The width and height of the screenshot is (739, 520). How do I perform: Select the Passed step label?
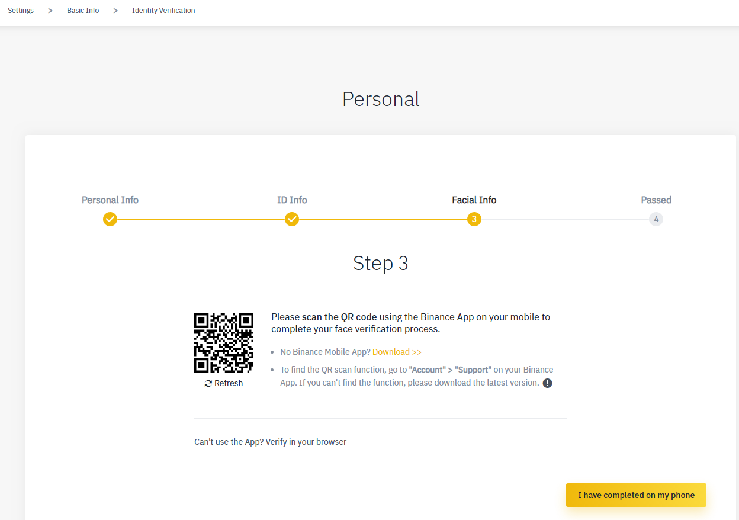coord(656,200)
